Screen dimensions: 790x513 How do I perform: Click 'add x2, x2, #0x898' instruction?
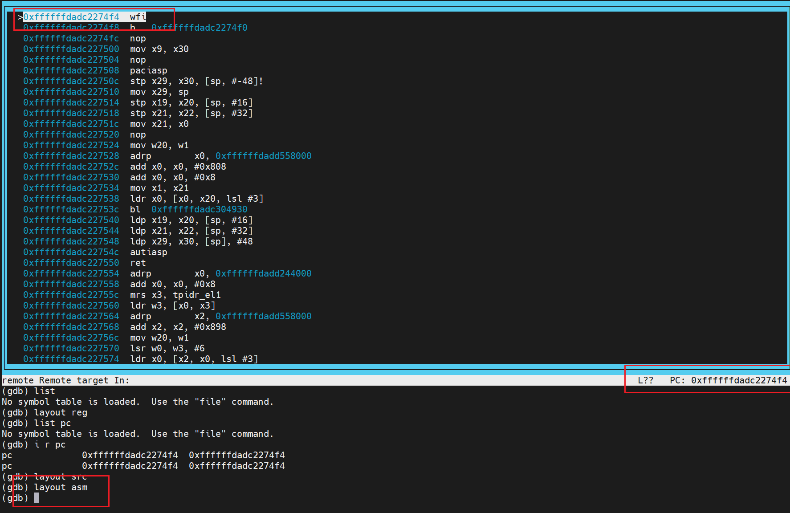[178, 327]
